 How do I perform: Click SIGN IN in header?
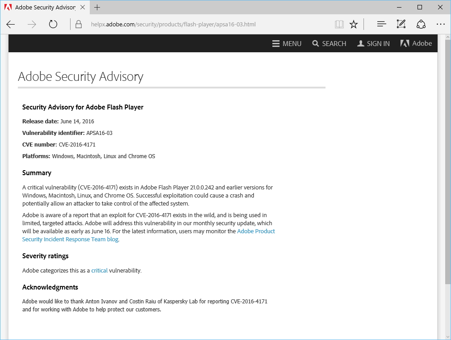373,43
